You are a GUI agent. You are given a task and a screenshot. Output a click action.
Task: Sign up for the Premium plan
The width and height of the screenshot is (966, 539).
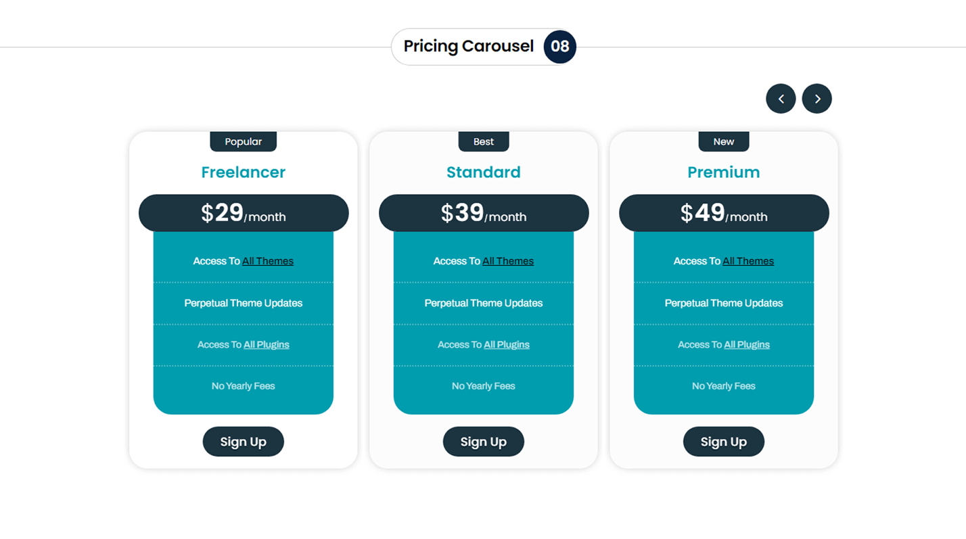click(x=723, y=442)
